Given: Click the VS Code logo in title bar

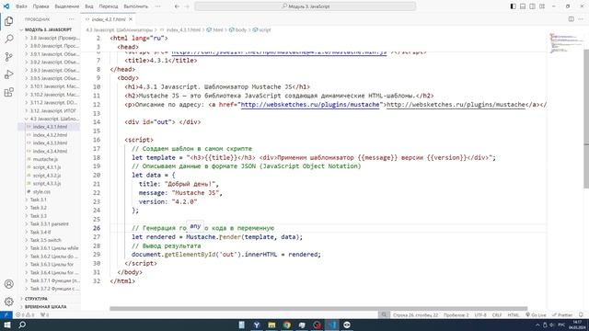Looking at the screenshot, I should tap(6, 6).
